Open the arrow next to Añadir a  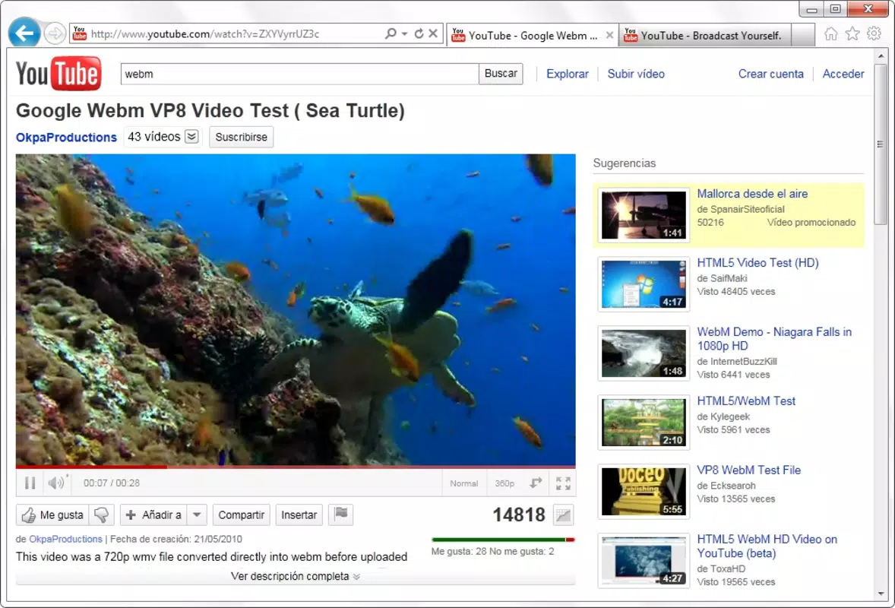pyautogui.click(x=197, y=515)
